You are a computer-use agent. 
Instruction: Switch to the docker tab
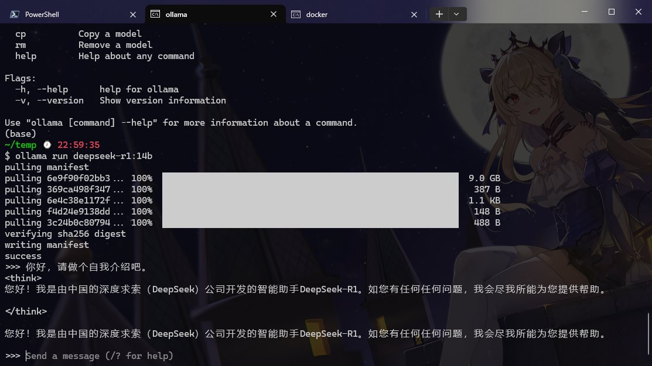(356, 14)
